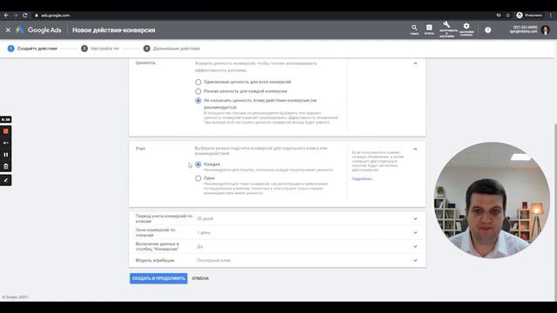The image size is (557, 313).
Task: Click the "Отмена" button
Action: click(200, 278)
